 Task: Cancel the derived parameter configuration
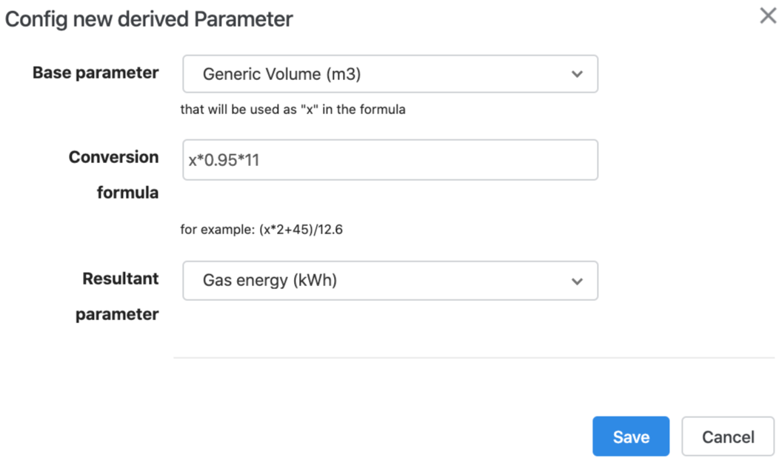[x=728, y=436]
